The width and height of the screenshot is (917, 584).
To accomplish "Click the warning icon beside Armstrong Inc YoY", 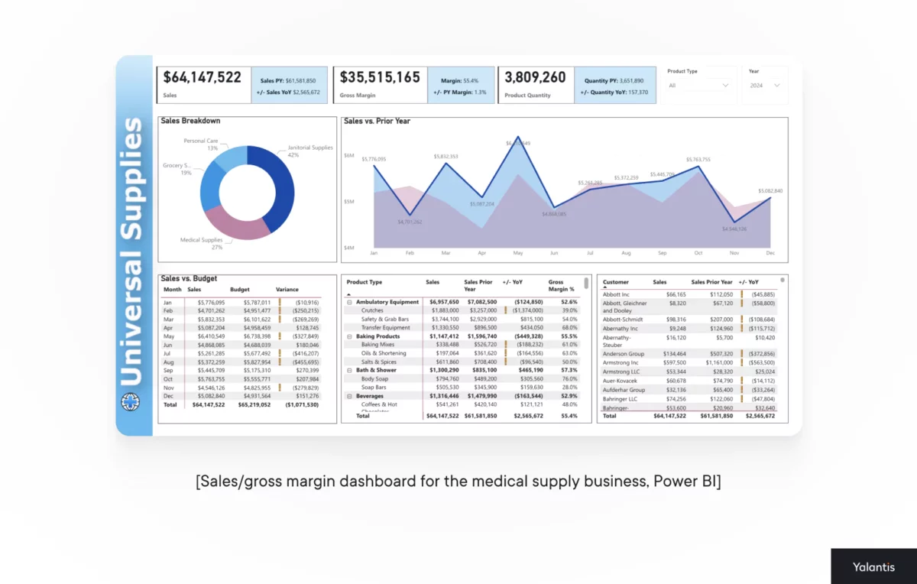I will coord(742,362).
